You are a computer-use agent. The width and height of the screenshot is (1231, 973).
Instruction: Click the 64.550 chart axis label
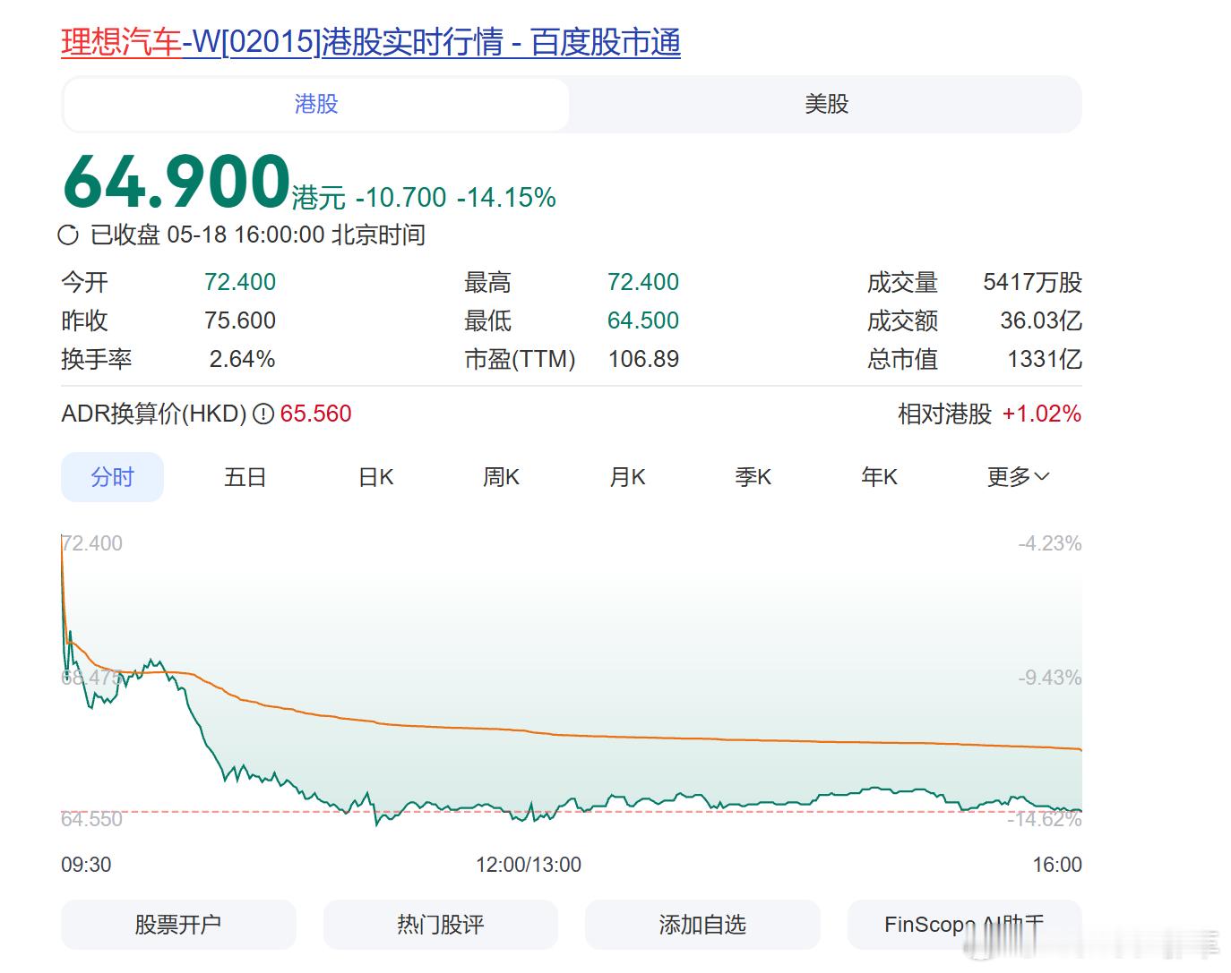91,819
